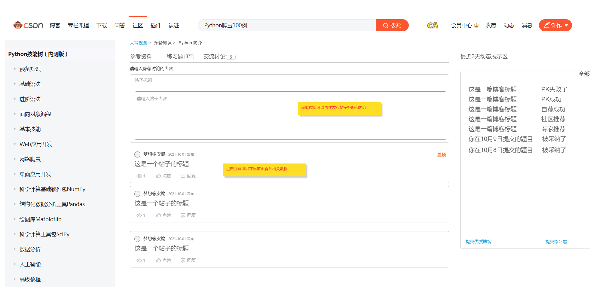Click the pen icon in 创作 button
The width and height of the screenshot is (590, 287).
(547, 25)
